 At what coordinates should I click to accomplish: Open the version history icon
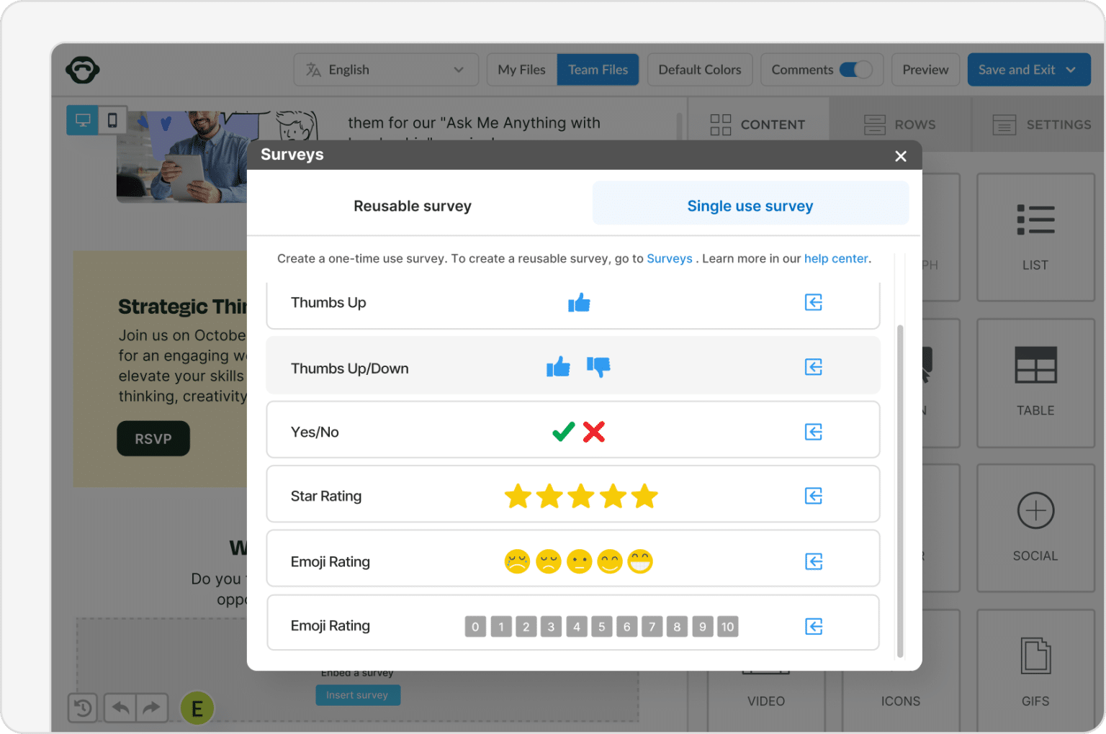coord(82,708)
